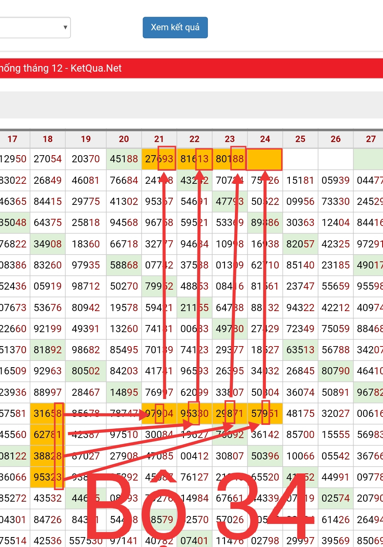Image resolution: width=383 pixels, height=547 pixels.
Task: Select the orange cell containing 95323
Action: (x=47, y=477)
